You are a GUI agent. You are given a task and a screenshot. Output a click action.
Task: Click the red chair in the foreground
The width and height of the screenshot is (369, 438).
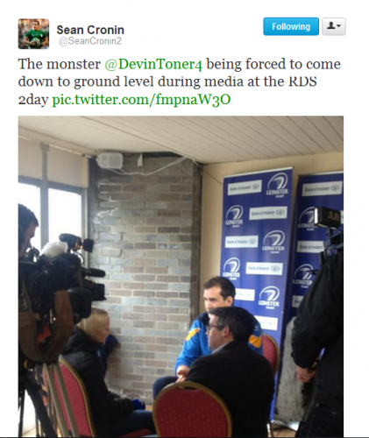pyautogui.click(x=192, y=410)
